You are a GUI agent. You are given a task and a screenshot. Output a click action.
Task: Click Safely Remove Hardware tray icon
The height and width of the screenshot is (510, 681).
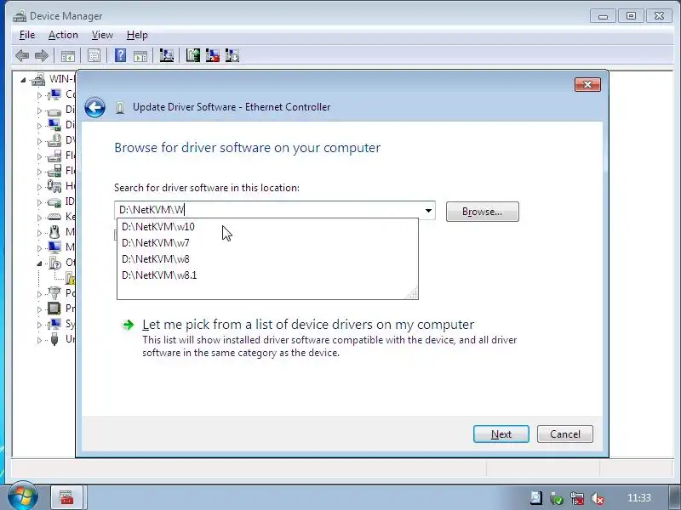[x=557, y=498]
